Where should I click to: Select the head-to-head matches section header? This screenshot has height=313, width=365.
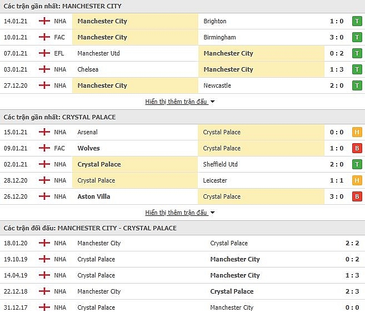pos(182,228)
